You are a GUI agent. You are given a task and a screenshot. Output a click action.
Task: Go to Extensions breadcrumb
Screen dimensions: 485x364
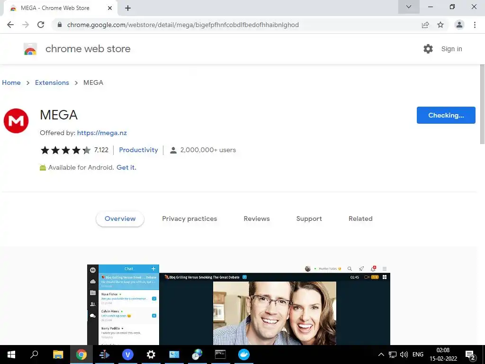click(x=52, y=82)
